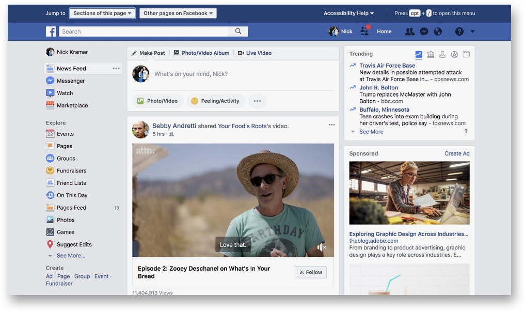Click the Create Ad link
The height and width of the screenshot is (312, 525).
coord(457,153)
